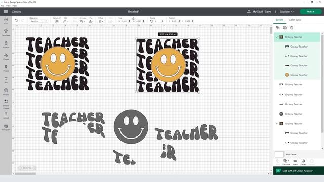Viewport: 324px width, 182px height.
Task: Click Select All in the toolbar
Action: (x=57, y=20)
